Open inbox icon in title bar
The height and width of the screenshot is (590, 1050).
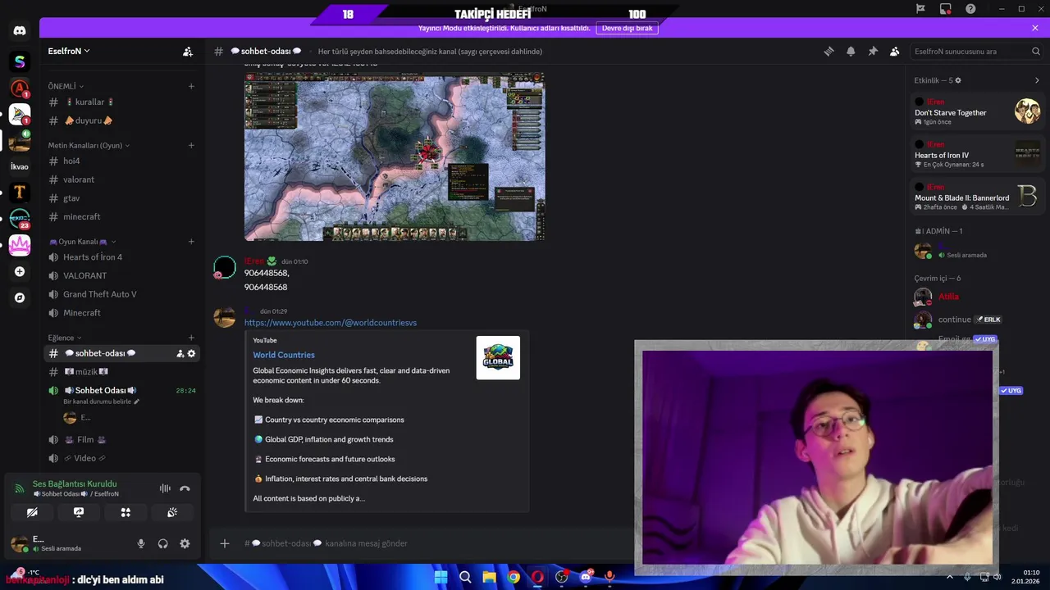pos(946,9)
